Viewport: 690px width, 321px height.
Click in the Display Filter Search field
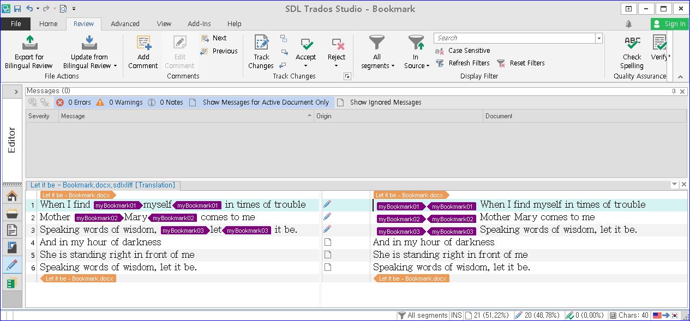point(514,38)
